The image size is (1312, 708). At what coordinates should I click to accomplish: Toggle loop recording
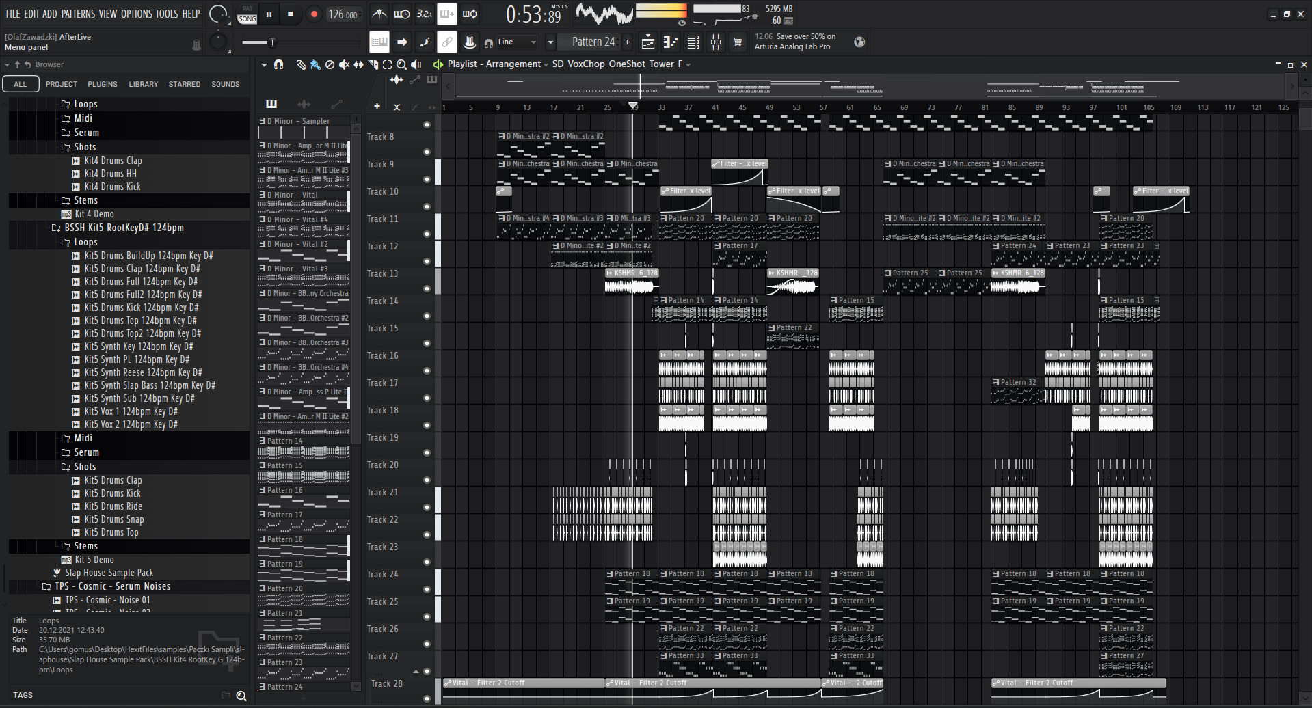tap(470, 14)
